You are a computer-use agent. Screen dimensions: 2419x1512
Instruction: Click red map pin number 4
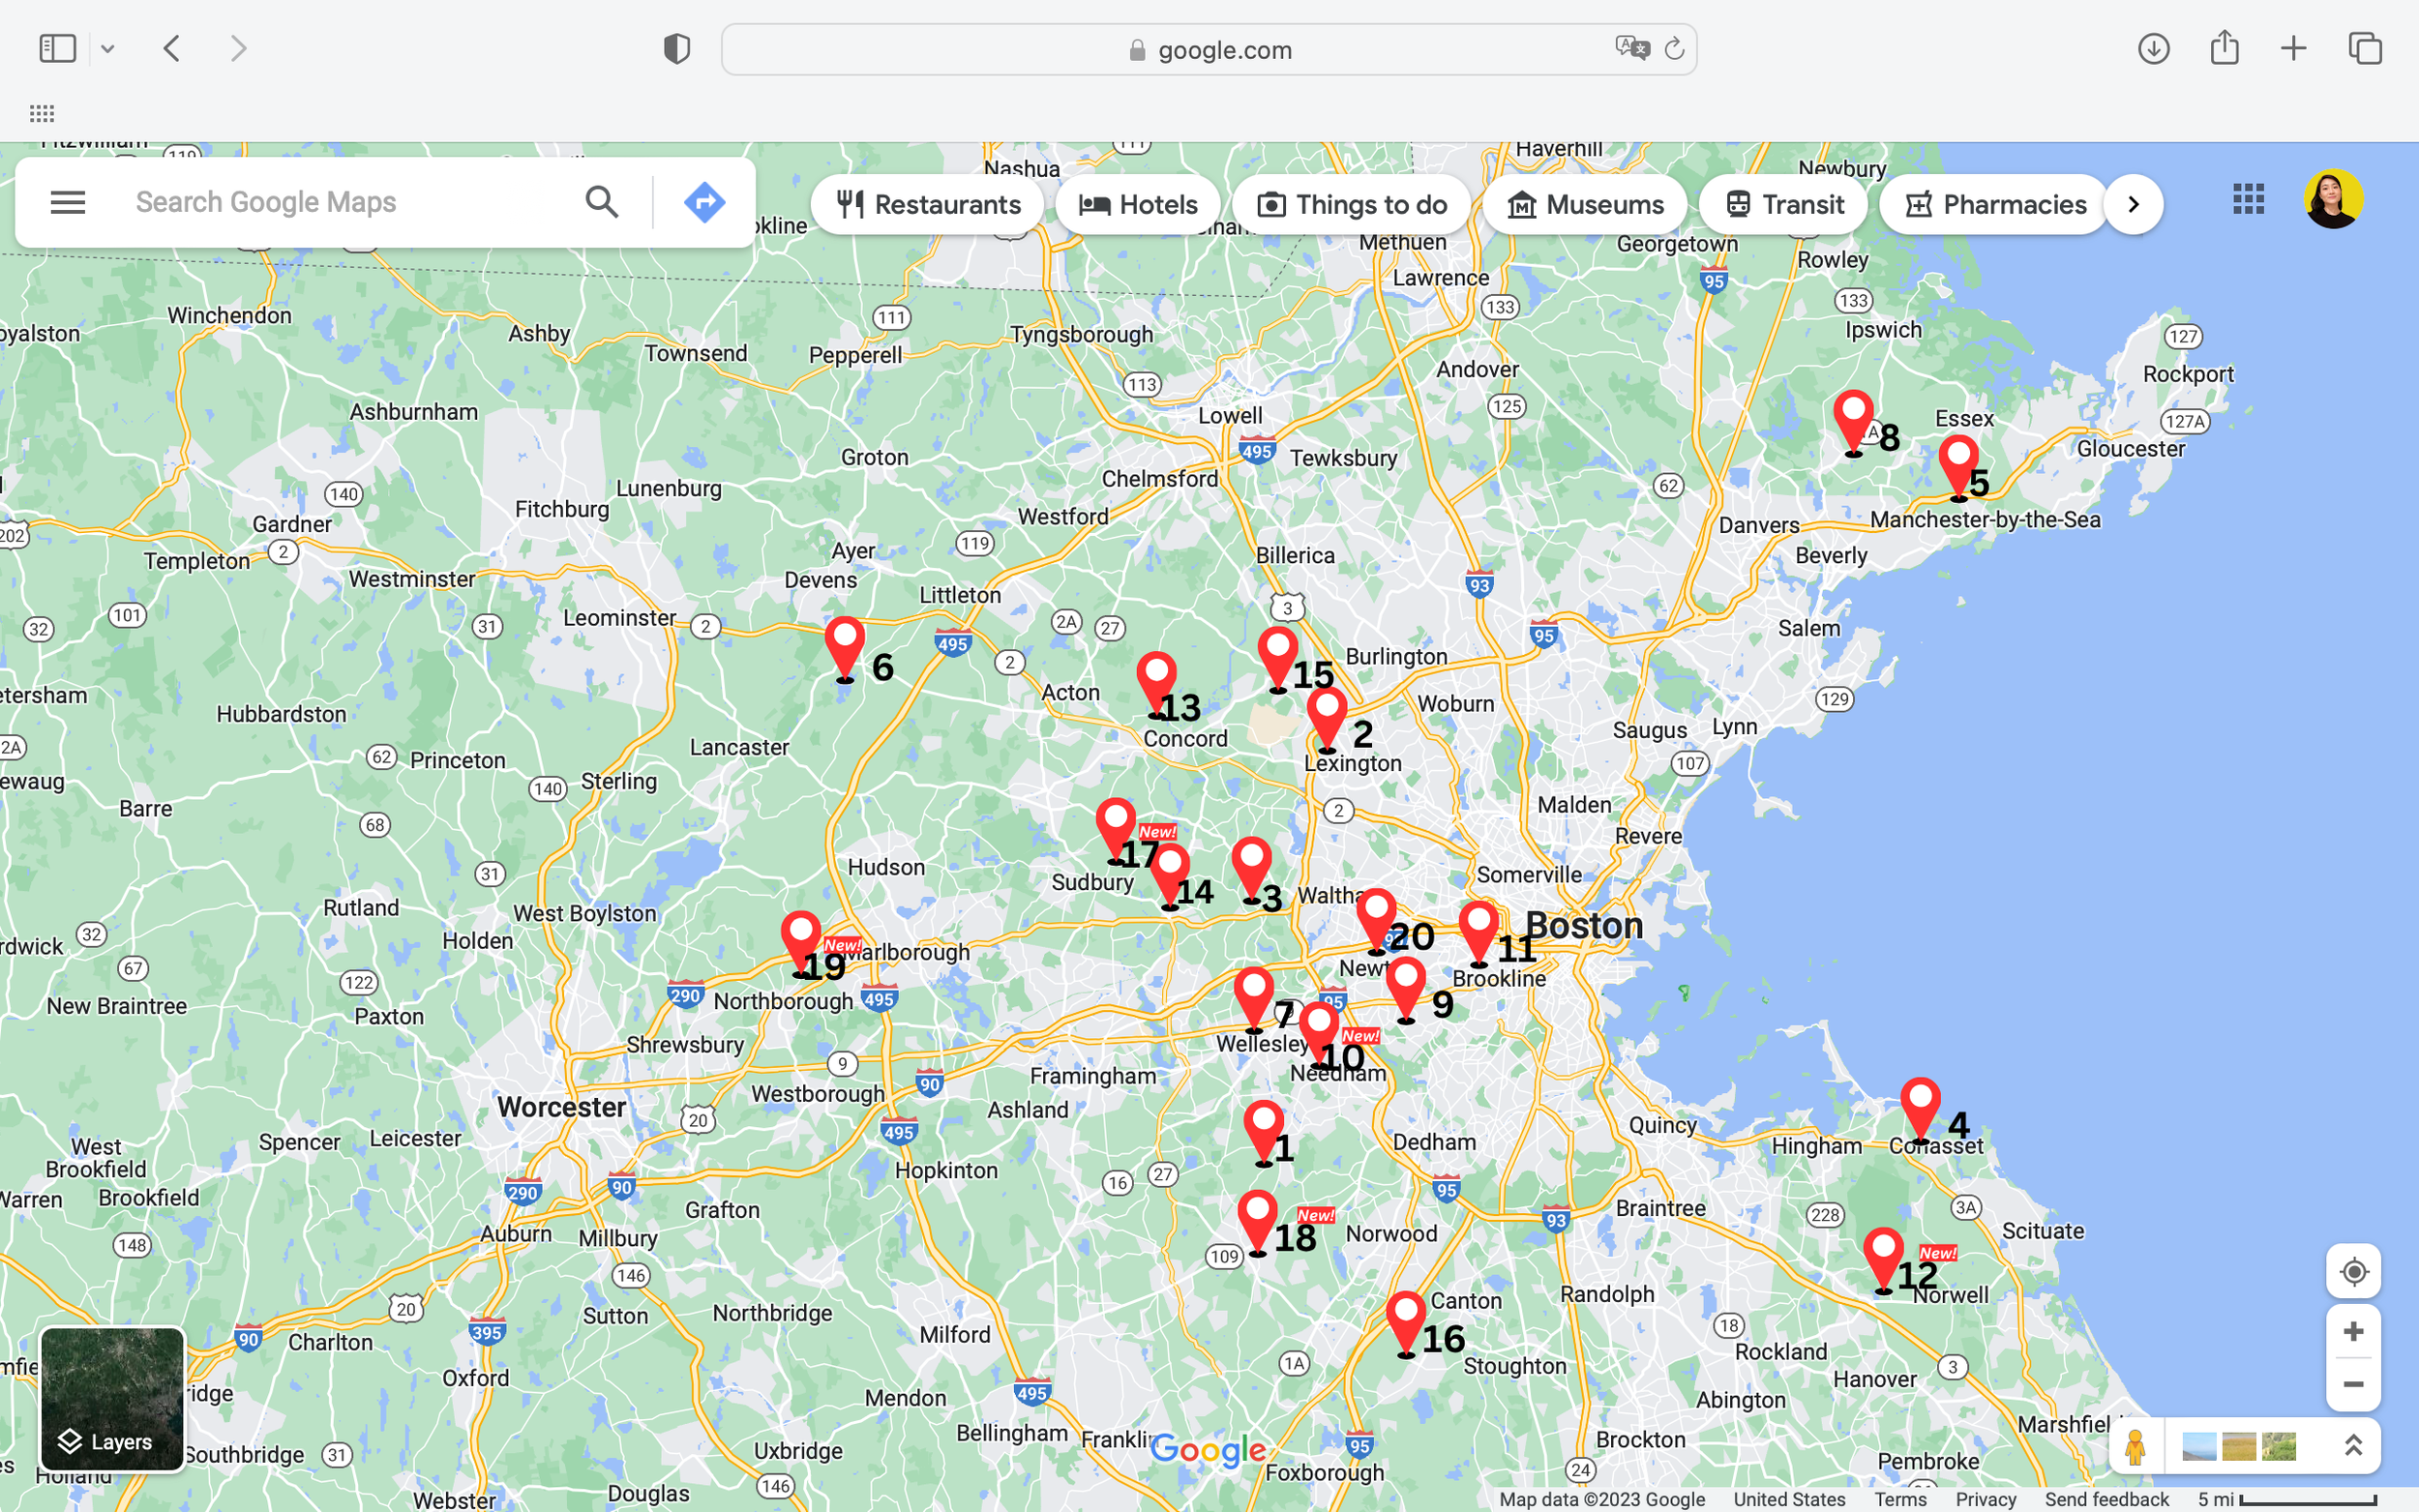coord(1920,1110)
